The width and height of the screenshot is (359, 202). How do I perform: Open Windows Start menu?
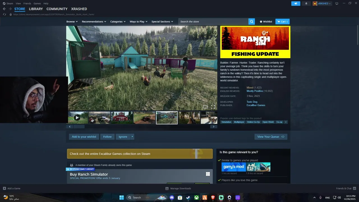click(121, 198)
